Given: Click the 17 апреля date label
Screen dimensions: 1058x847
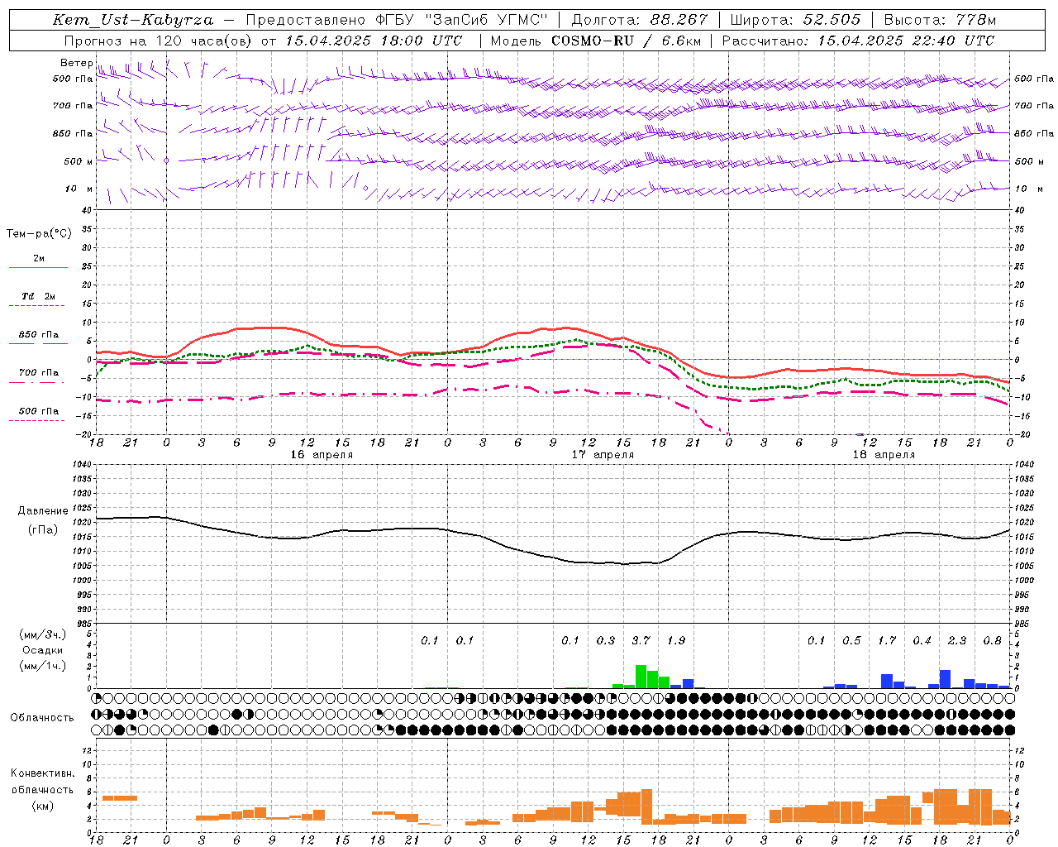Looking at the screenshot, I should point(603,455).
